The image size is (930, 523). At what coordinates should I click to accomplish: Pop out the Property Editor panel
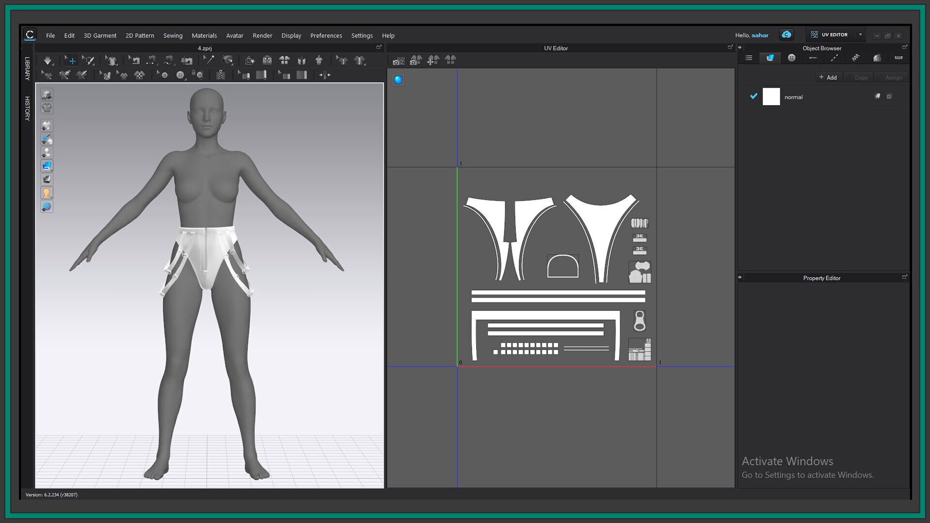[x=904, y=277]
